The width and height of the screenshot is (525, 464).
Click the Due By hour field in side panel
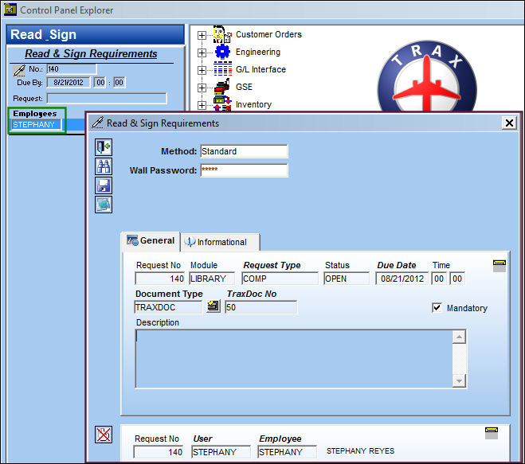click(x=100, y=82)
